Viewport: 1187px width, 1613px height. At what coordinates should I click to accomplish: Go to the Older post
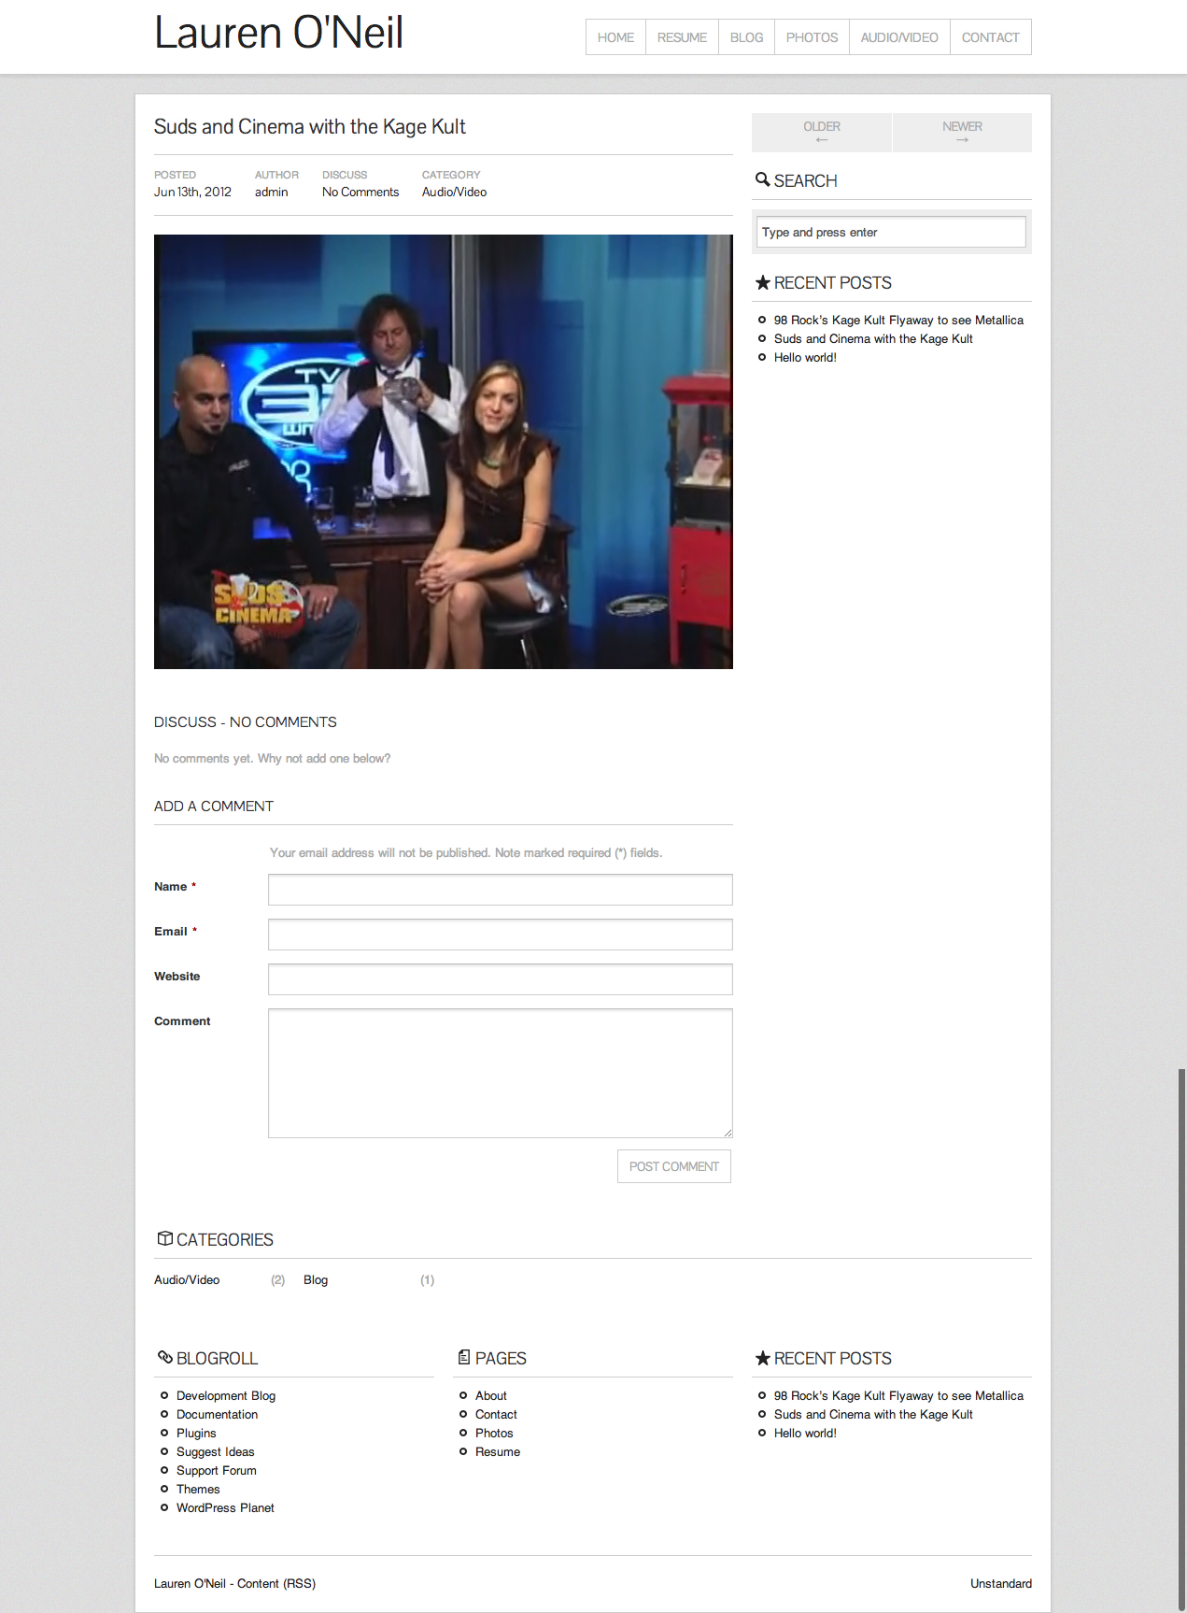coord(822,132)
